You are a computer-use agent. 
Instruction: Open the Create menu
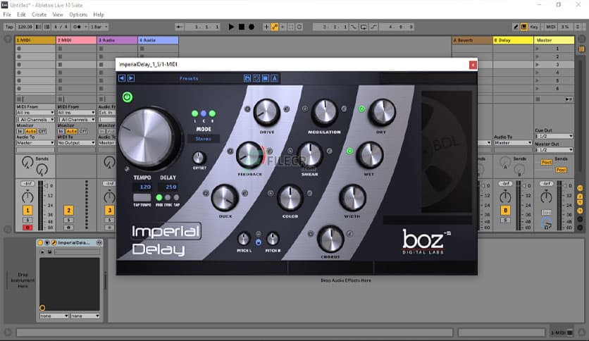[39, 15]
